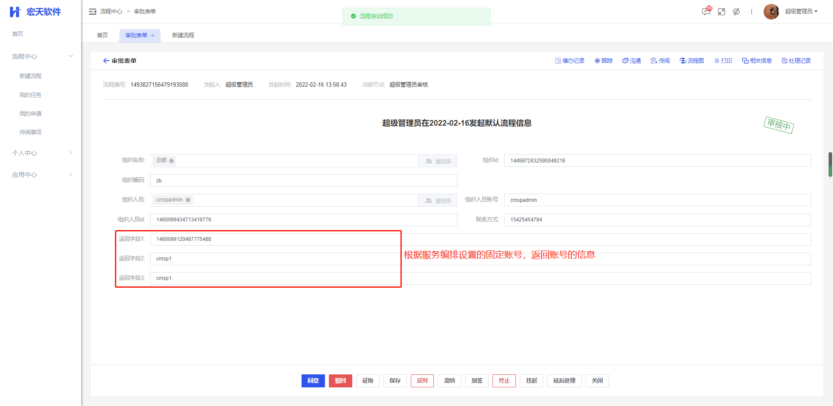
Task: Click the 终止 terminate button
Action: coord(504,381)
